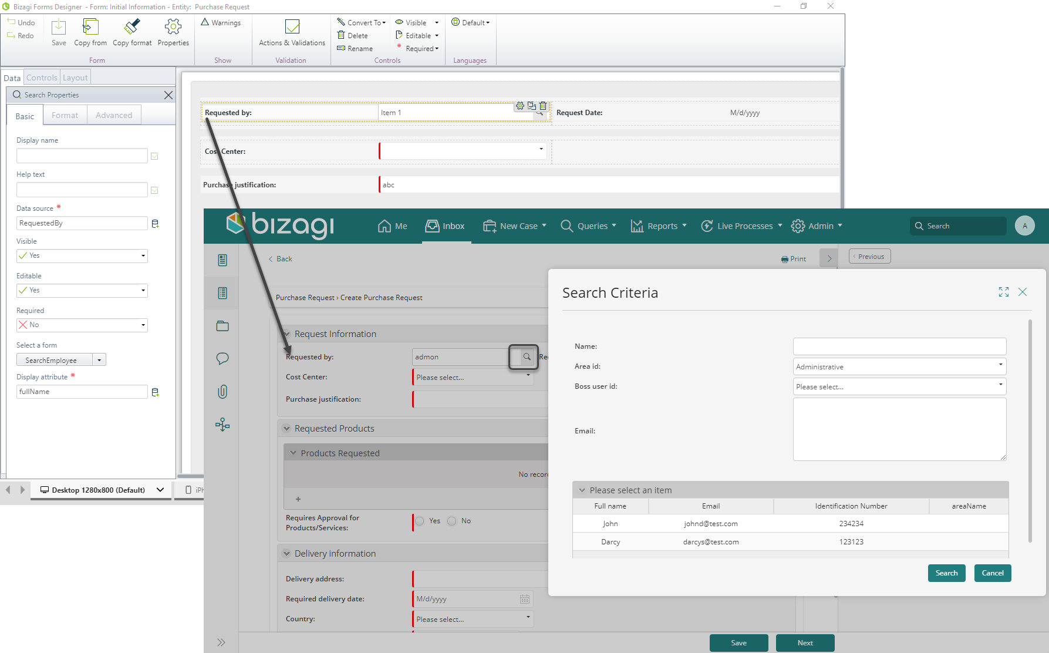Open the attachments paperclip sidebar icon
The height and width of the screenshot is (653, 1049).
point(222,392)
